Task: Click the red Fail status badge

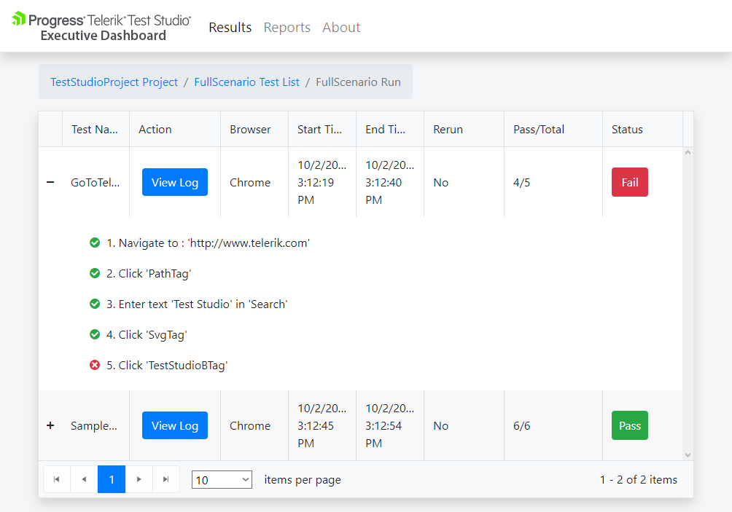Action: (630, 182)
